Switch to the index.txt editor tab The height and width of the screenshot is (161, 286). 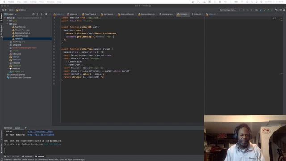click(197, 14)
